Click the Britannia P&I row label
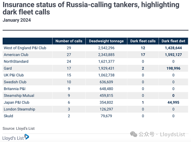 pyautogui.click(x=15, y=89)
